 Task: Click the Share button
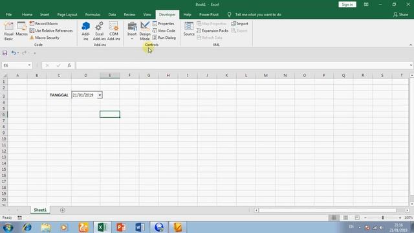(400, 14)
